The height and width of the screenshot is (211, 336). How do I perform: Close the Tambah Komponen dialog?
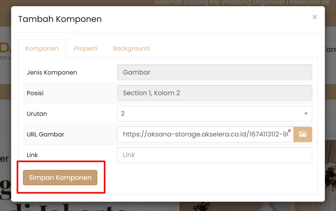[x=315, y=17]
